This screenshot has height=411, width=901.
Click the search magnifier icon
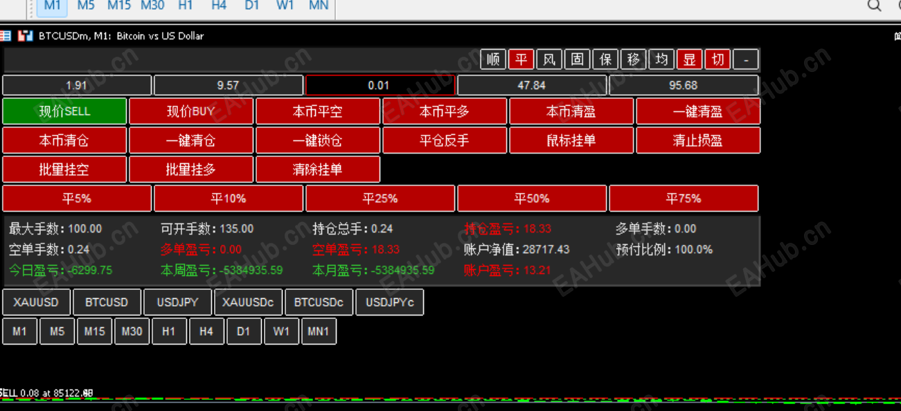[875, 6]
